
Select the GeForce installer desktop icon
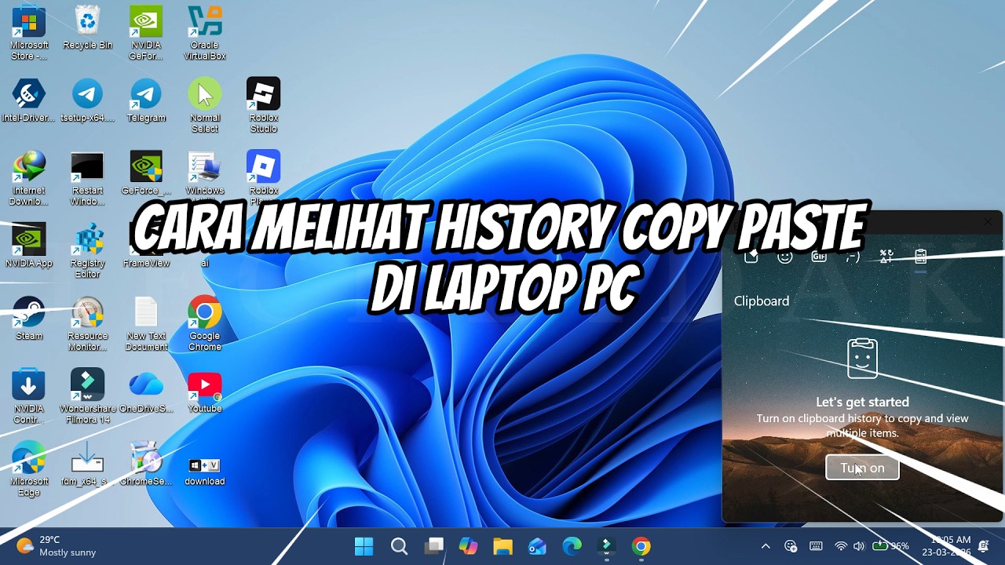pyautogui.click(x=146, y=173)
